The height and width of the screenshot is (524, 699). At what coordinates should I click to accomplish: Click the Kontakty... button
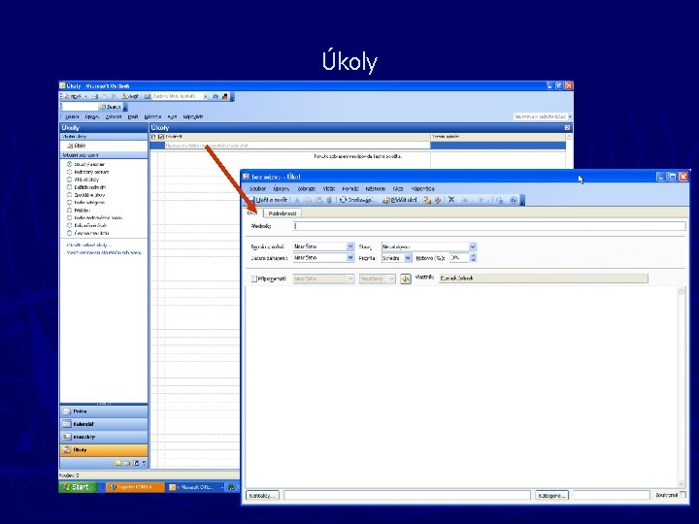[262, 496]
